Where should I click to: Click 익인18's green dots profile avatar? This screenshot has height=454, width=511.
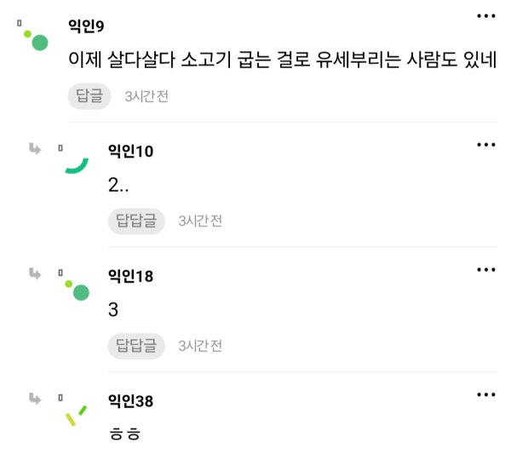pyautogui.click(x=78, y=290)
